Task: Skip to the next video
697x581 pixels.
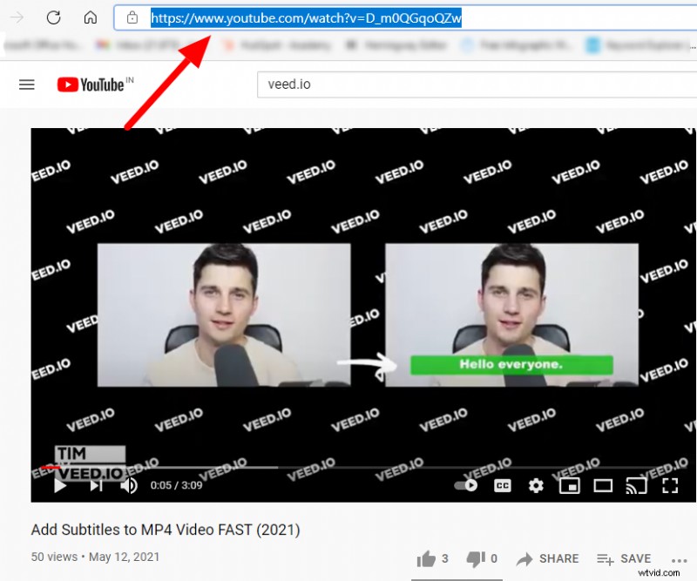Action: 96,486
